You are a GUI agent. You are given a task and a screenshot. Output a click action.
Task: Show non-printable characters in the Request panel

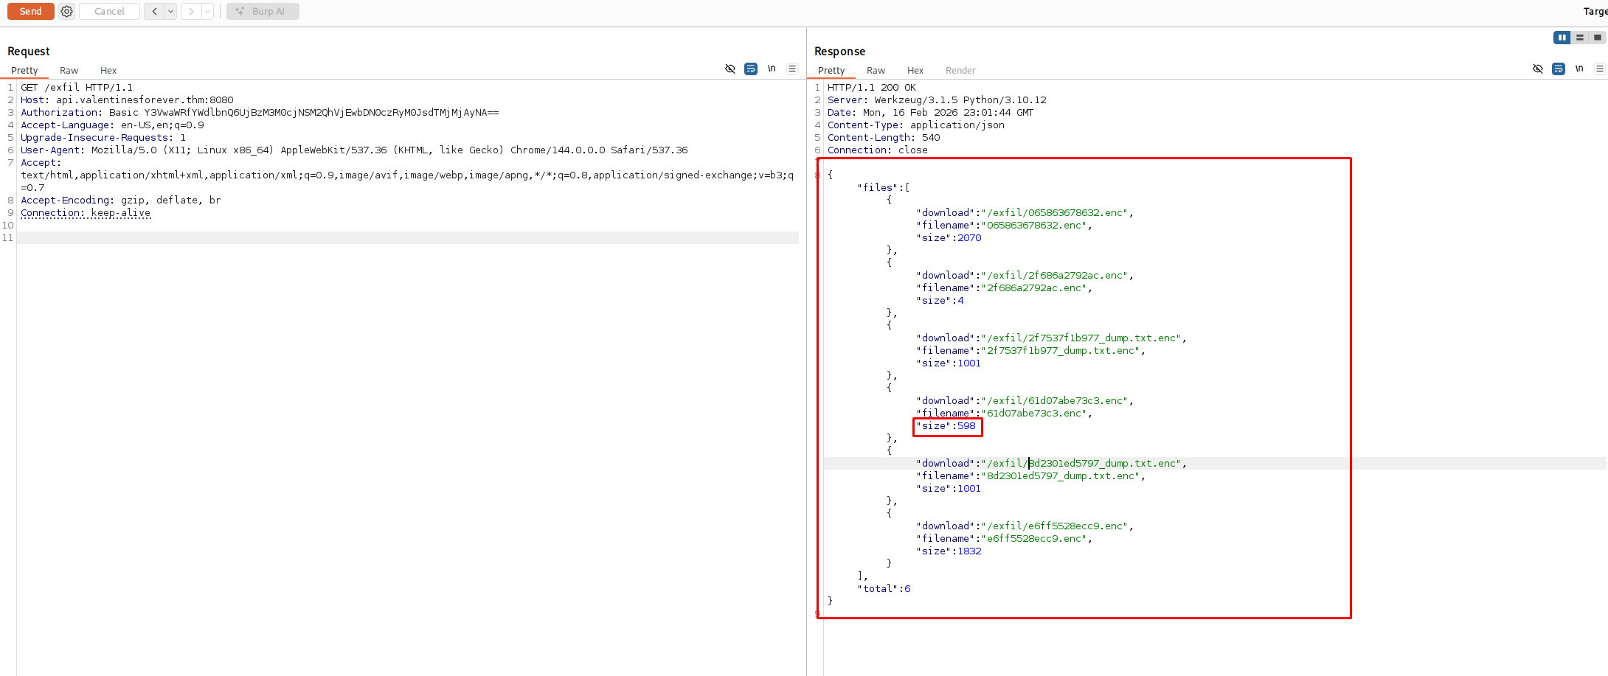click(730, 69)
